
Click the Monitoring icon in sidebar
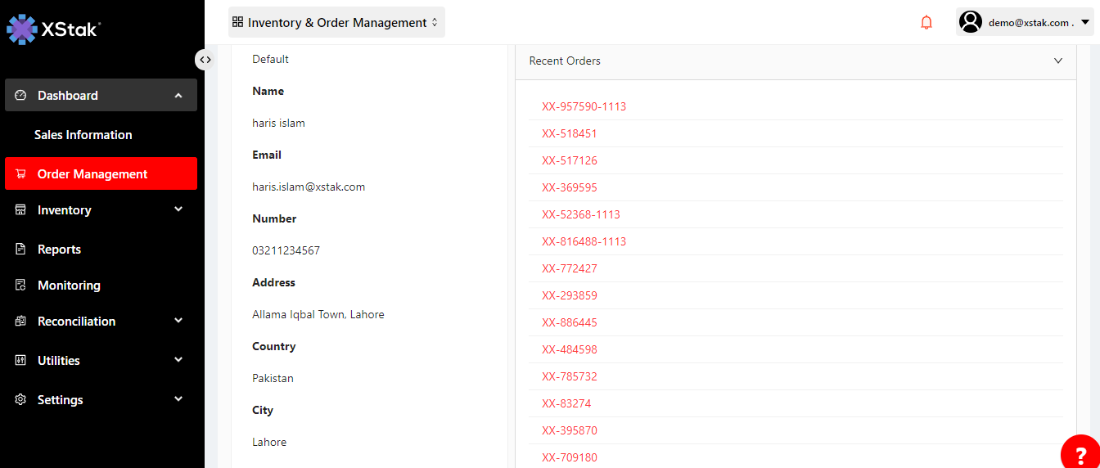coord(21,286)
